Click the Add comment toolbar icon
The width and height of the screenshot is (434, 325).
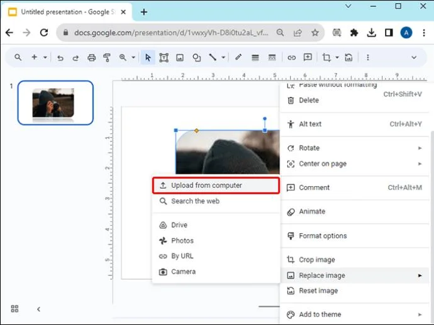[x=308, y=58]
